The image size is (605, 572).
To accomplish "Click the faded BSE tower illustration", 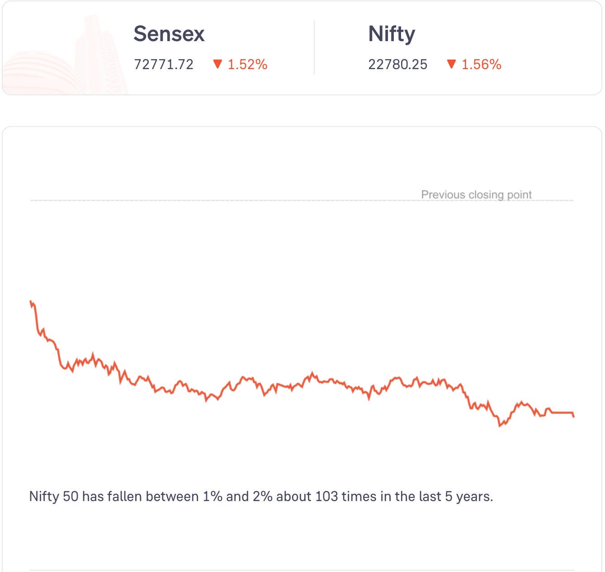I will tap(101, 54).
